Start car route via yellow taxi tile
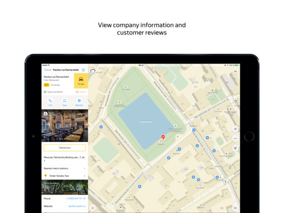 coord(81,81)
